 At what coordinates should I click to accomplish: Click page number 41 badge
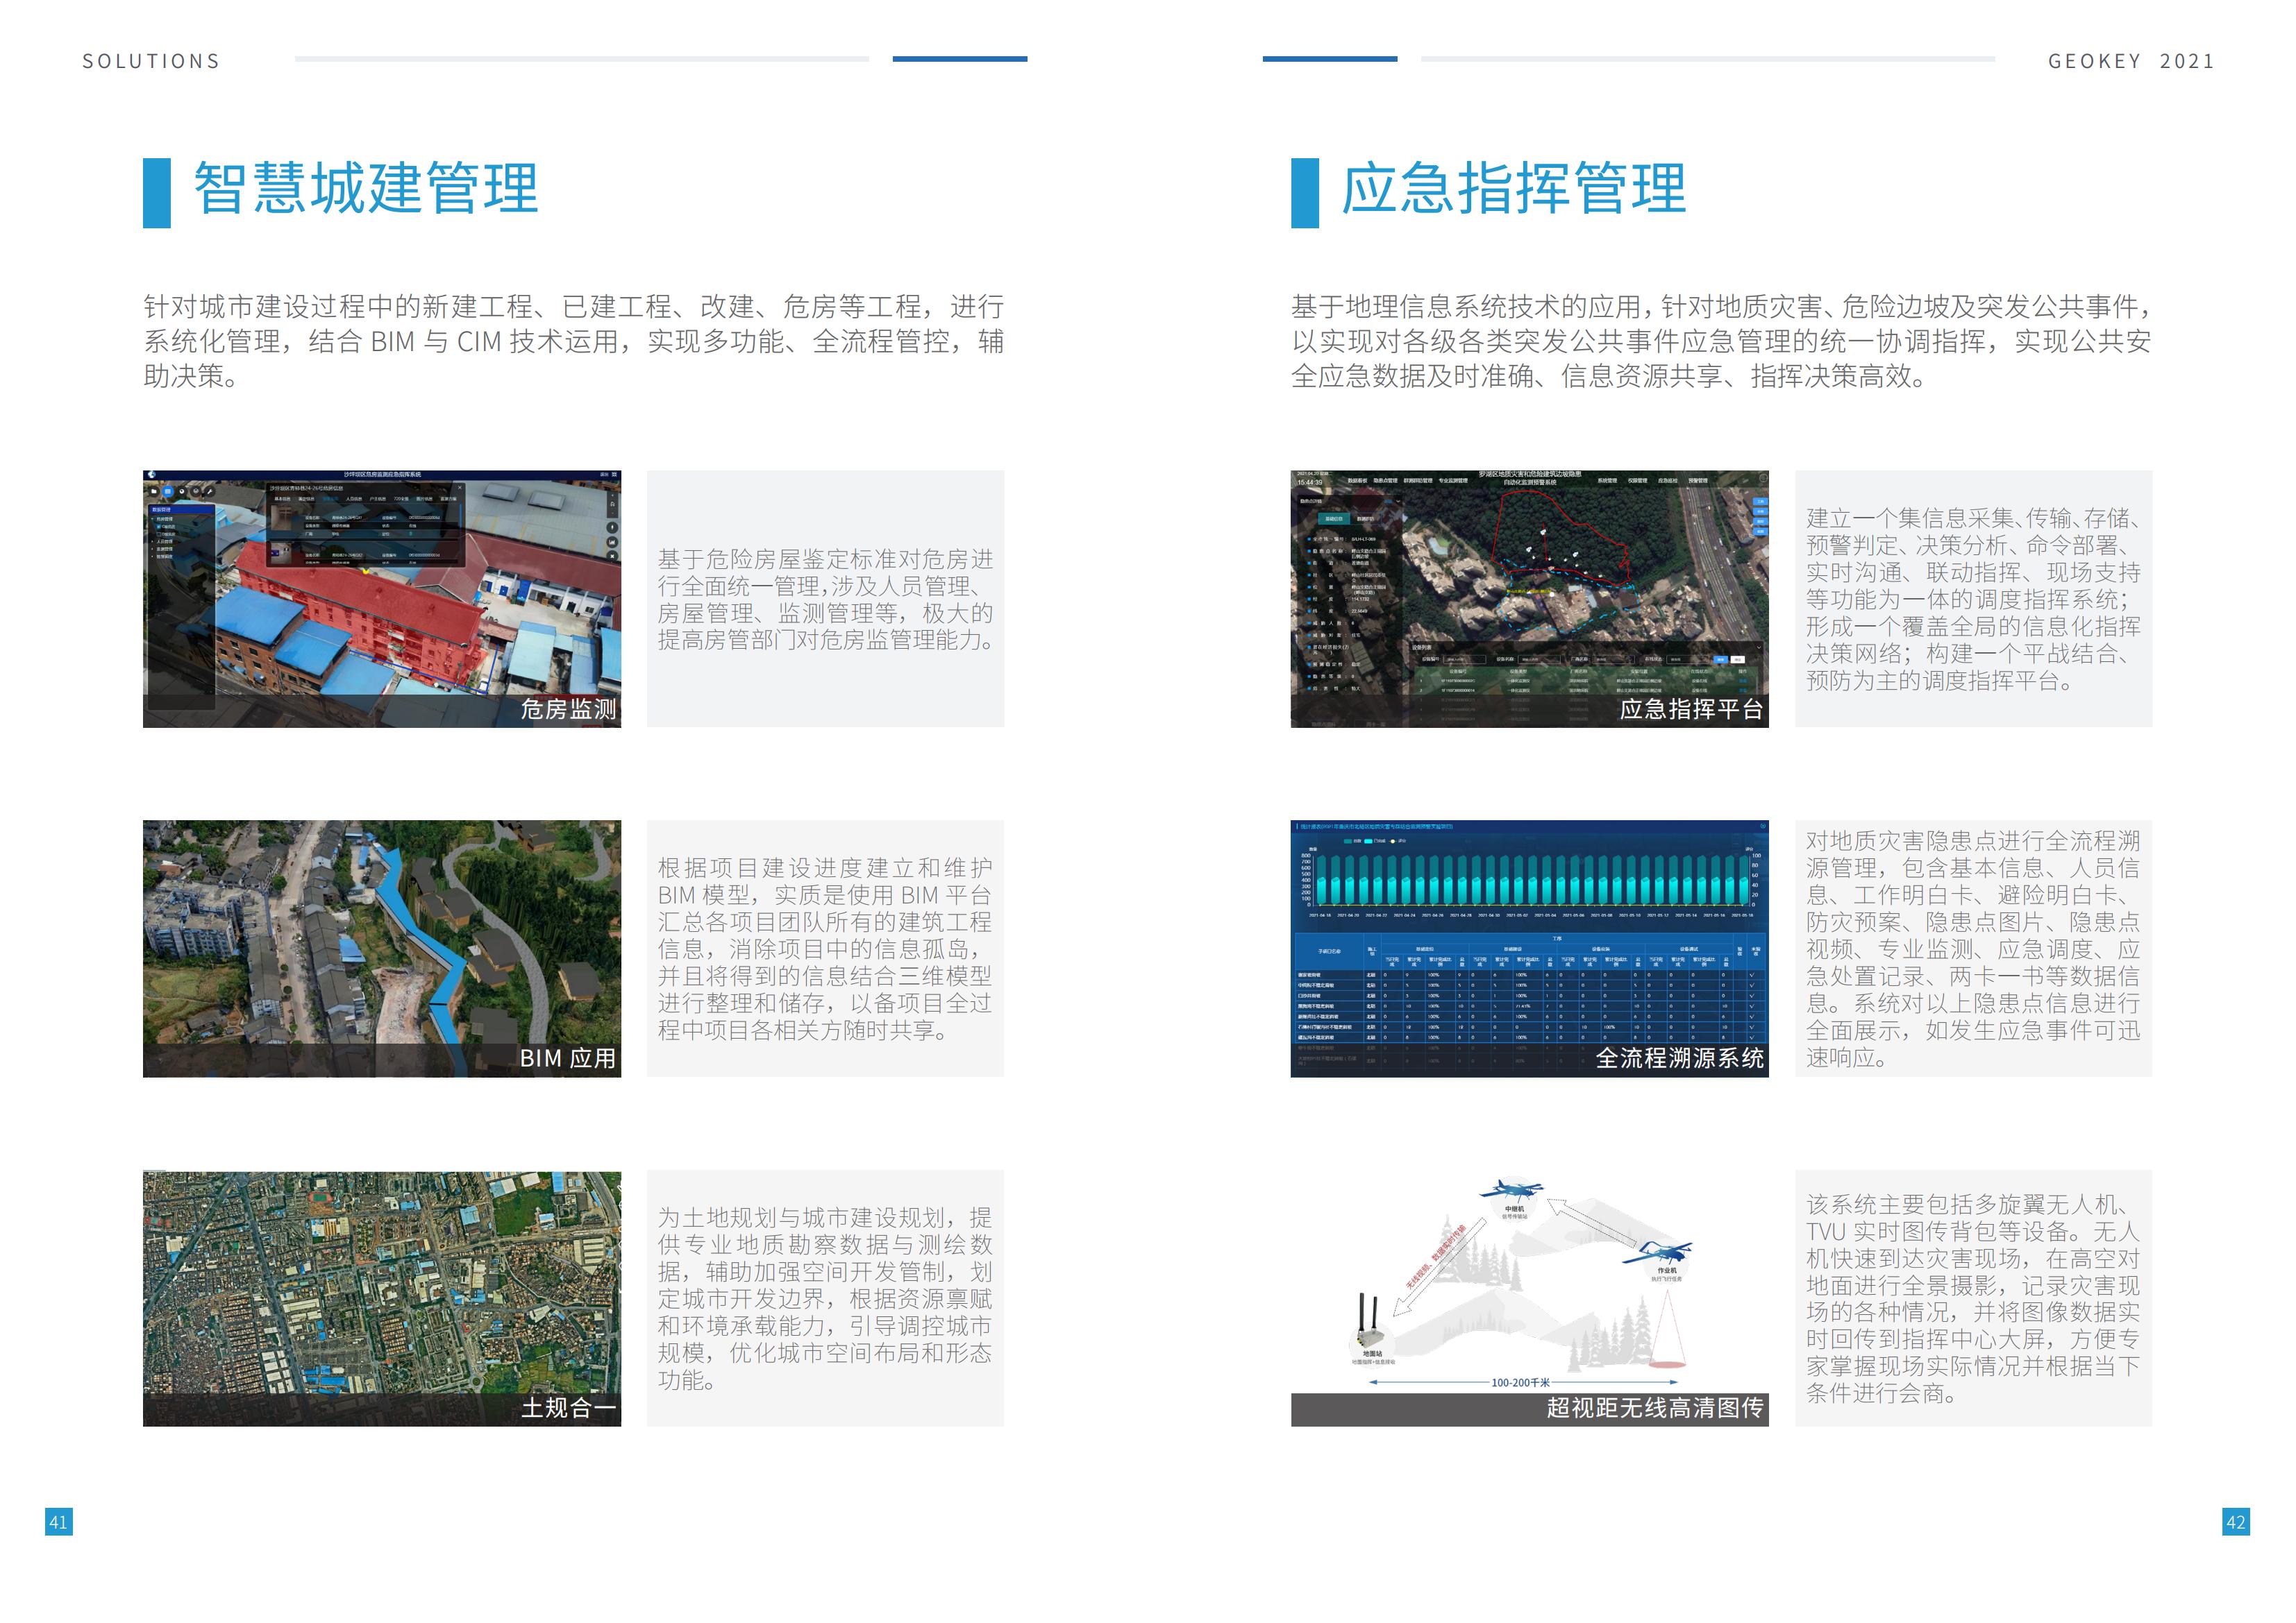[58, 1522]
